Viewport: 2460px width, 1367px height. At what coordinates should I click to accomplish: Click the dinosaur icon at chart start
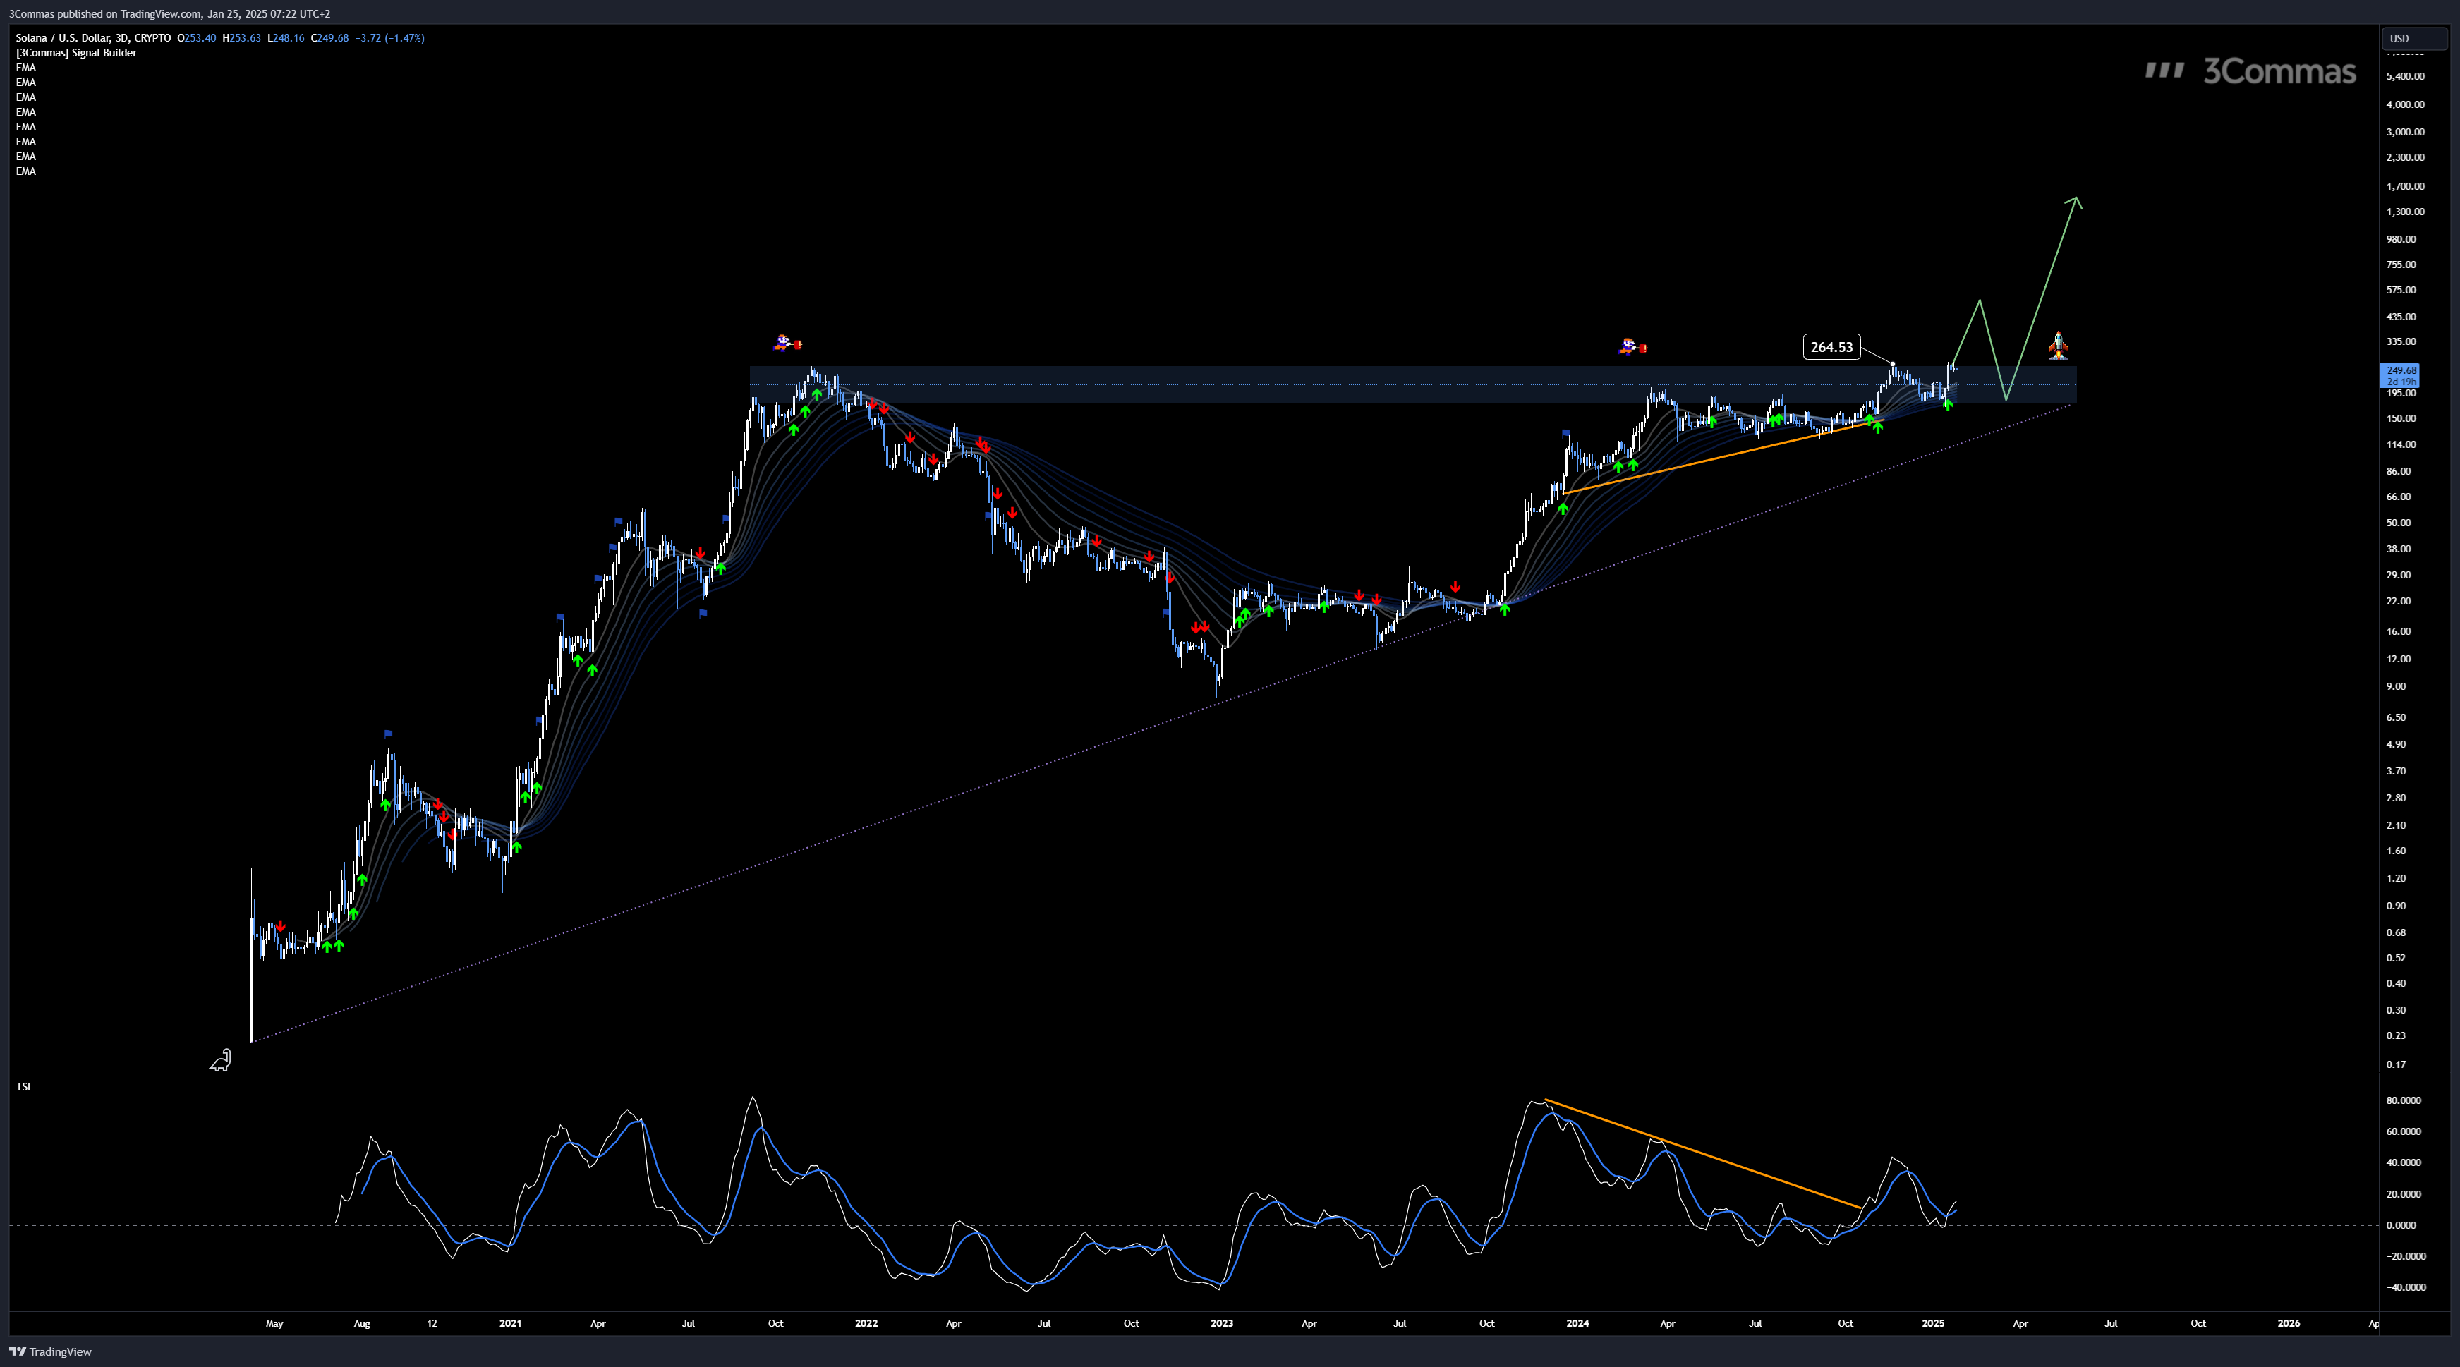tap(221, 1059)
